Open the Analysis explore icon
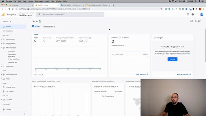The image size is (206, 116). click(x=4, y=100)
